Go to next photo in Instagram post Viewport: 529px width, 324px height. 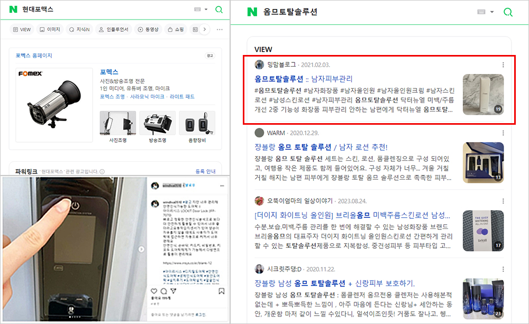click(x=141, y=249)
